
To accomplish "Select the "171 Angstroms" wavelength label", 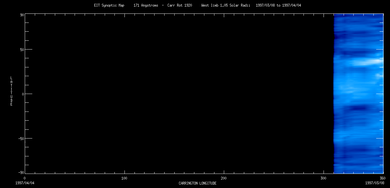I will click(146, 5).
